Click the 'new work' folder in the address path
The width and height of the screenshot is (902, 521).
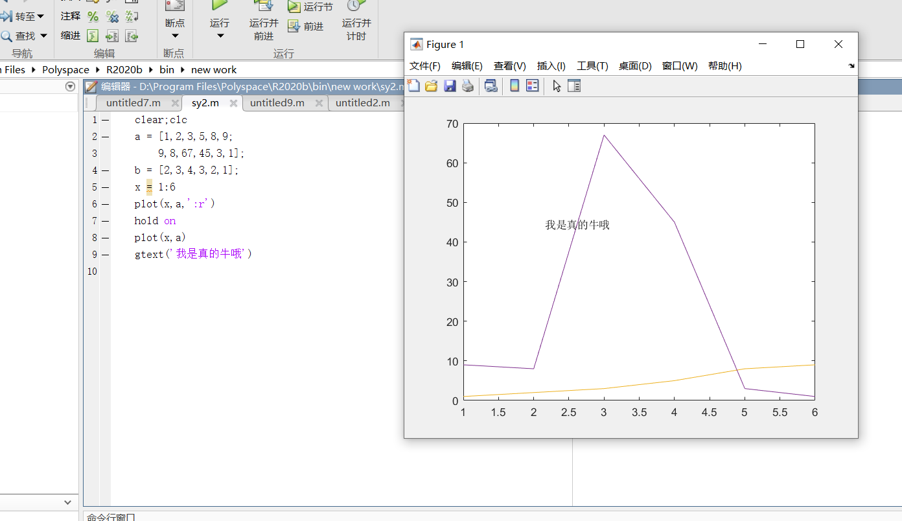tap(214, 69)
